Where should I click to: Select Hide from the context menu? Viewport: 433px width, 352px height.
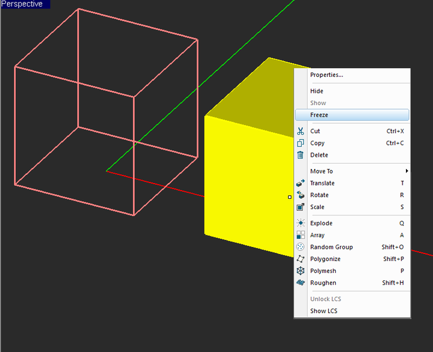pos(316,91)
